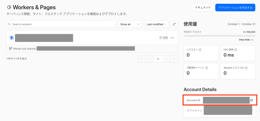Open the Show all filter dropdown
260x121 pixels.
[x=130, y=24]
